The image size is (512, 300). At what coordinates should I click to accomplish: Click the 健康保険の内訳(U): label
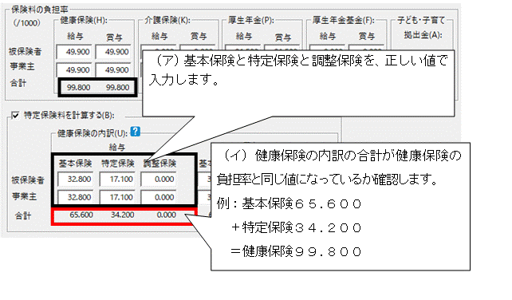93,133
